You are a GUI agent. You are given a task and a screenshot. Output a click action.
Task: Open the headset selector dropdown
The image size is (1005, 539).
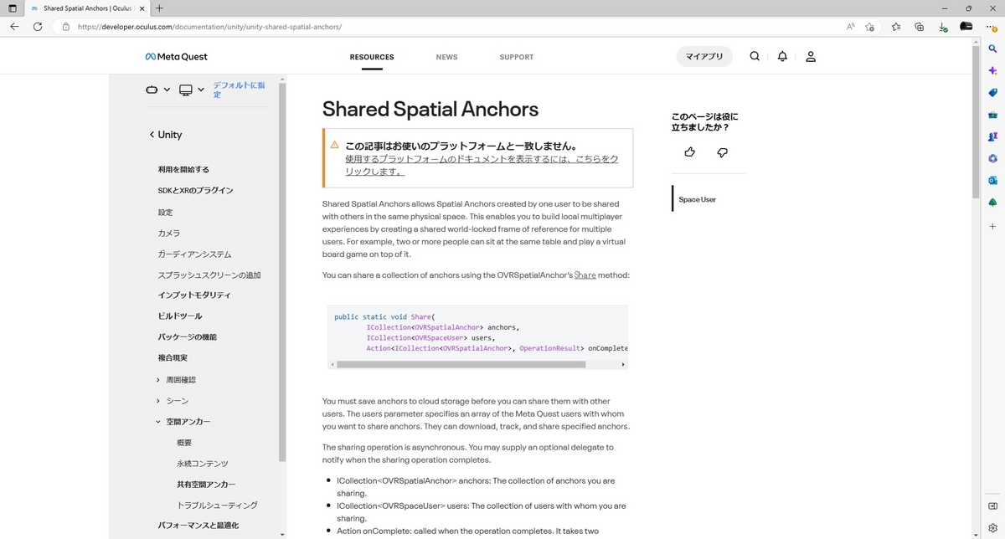(158, 90)
